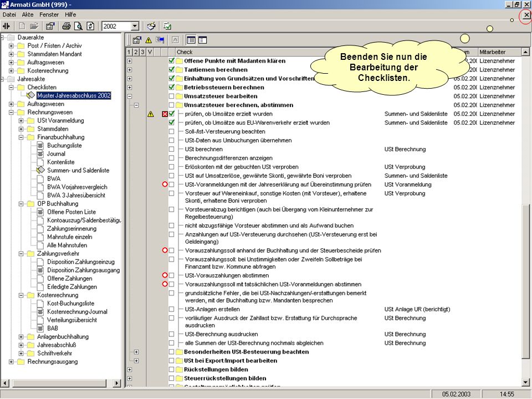Open 'Muster Jahresabschluss 2002' checklist
Screen dimensions: 532x399
click(74, 96)
